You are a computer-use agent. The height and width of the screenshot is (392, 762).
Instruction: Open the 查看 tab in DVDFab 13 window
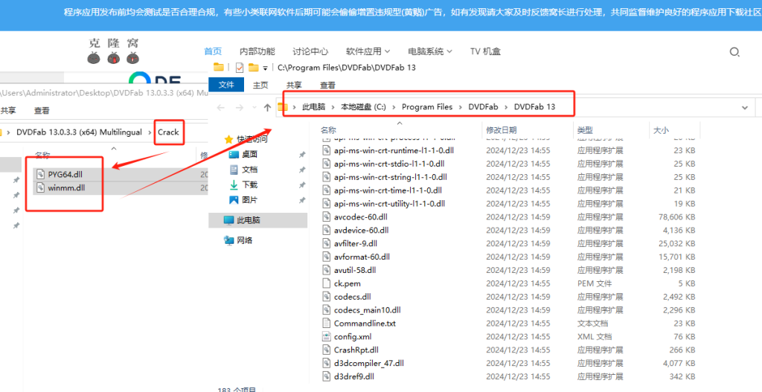pos(327,85)
